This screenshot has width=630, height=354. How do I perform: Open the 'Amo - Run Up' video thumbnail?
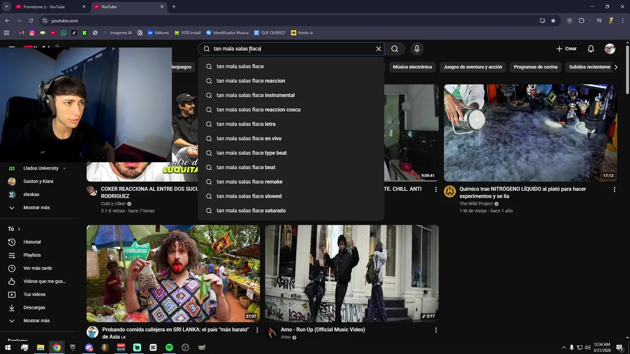coord(351,273)
